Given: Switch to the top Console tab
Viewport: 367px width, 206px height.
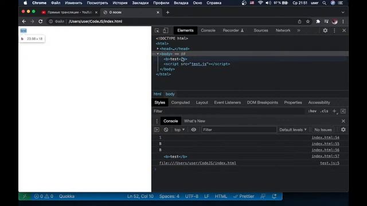Looking at the screenshot, I should coord(208,30).
